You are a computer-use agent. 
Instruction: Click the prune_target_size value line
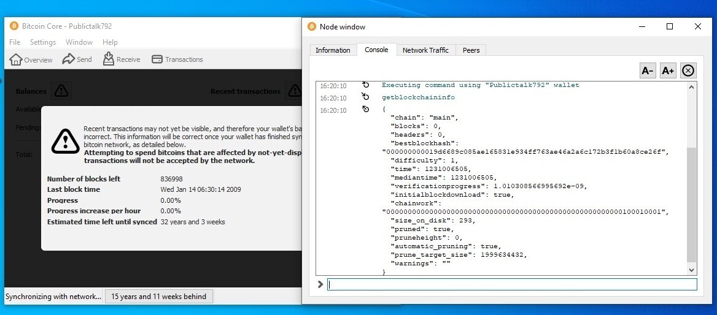(459, 255)
